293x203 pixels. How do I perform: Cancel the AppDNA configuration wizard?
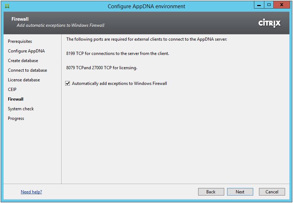coord(272,192)
